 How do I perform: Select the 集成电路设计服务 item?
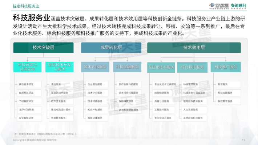(x=61, y=110)
